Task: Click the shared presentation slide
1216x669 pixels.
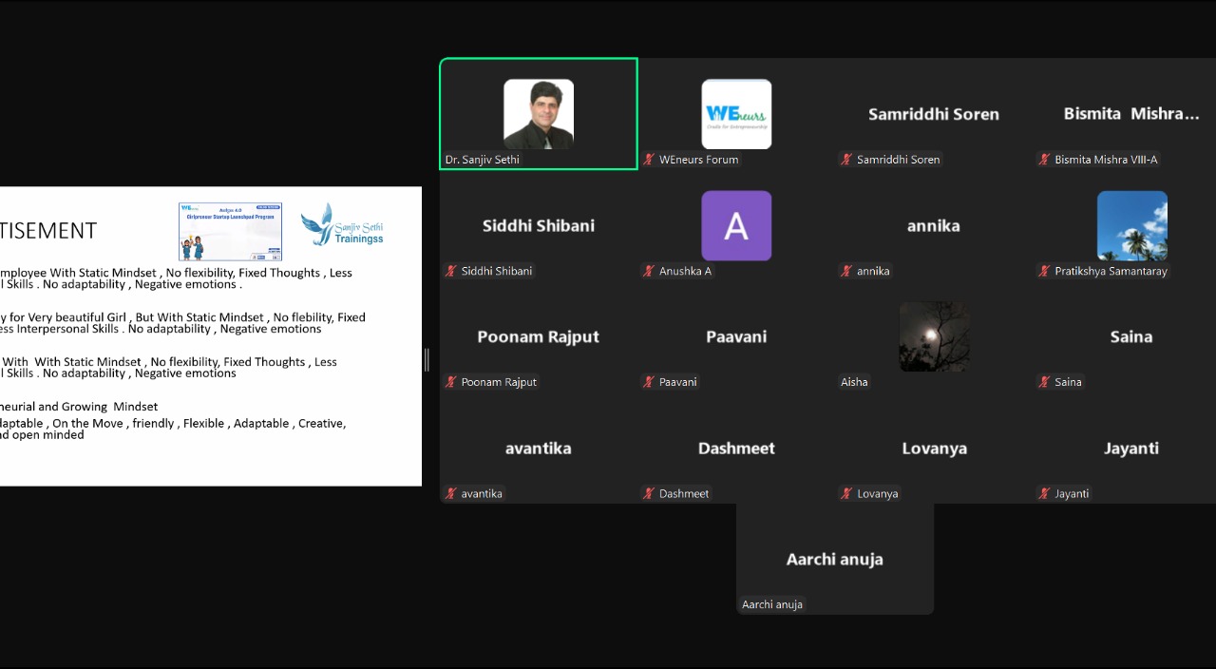Action: [210, 335]
